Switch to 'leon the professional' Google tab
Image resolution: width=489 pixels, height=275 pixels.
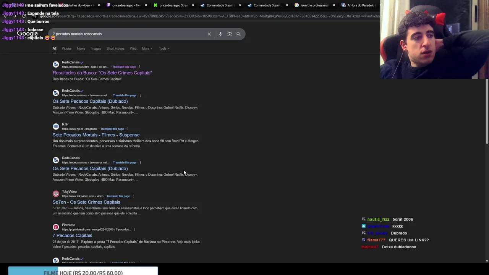coord(314,5)
